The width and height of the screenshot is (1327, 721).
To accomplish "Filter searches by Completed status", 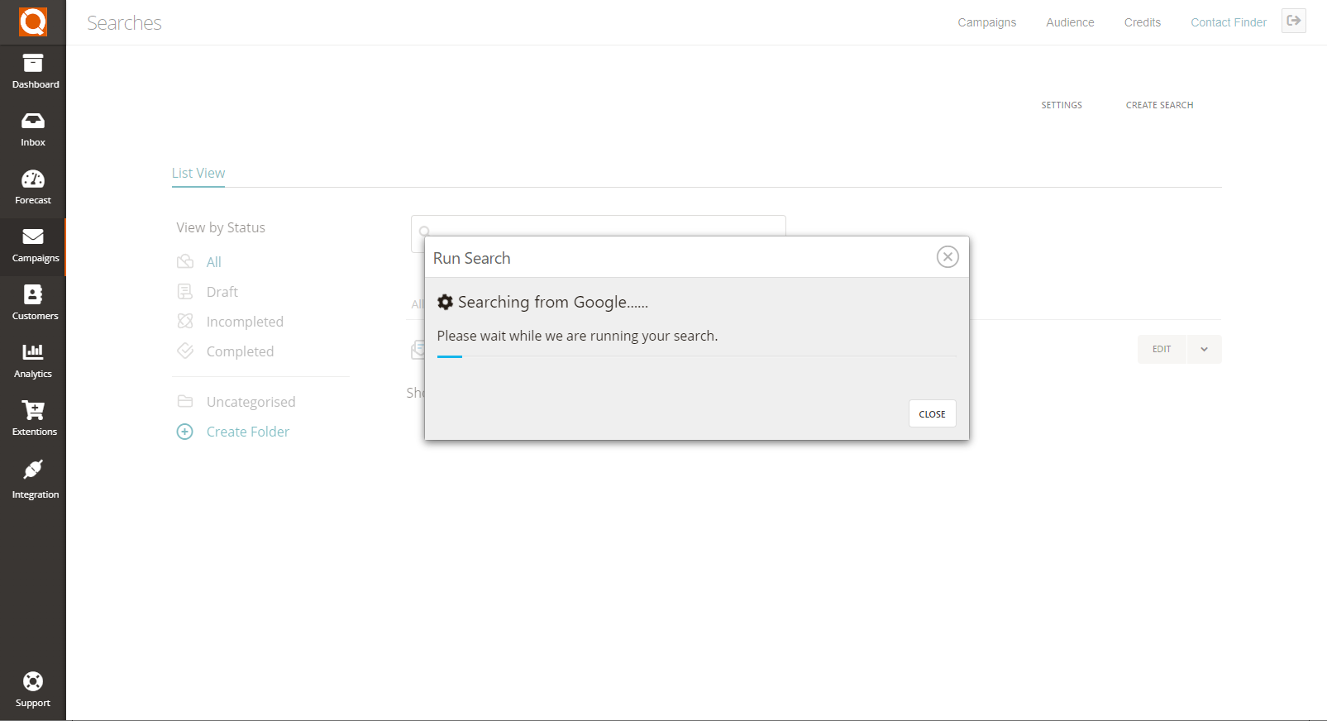I will click(240, 351).
